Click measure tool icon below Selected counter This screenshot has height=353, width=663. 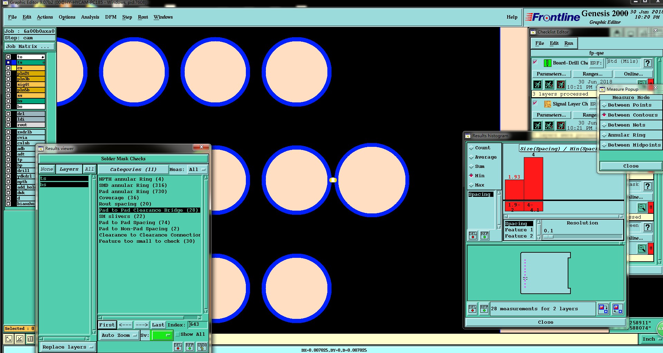(x=20, y=339)
